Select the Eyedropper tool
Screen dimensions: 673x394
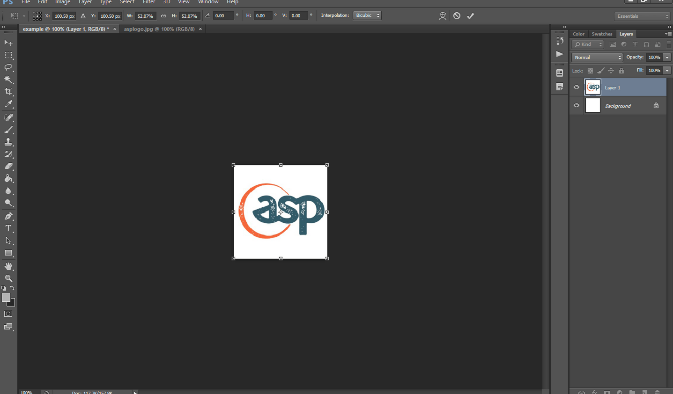[x=8, y=104]
